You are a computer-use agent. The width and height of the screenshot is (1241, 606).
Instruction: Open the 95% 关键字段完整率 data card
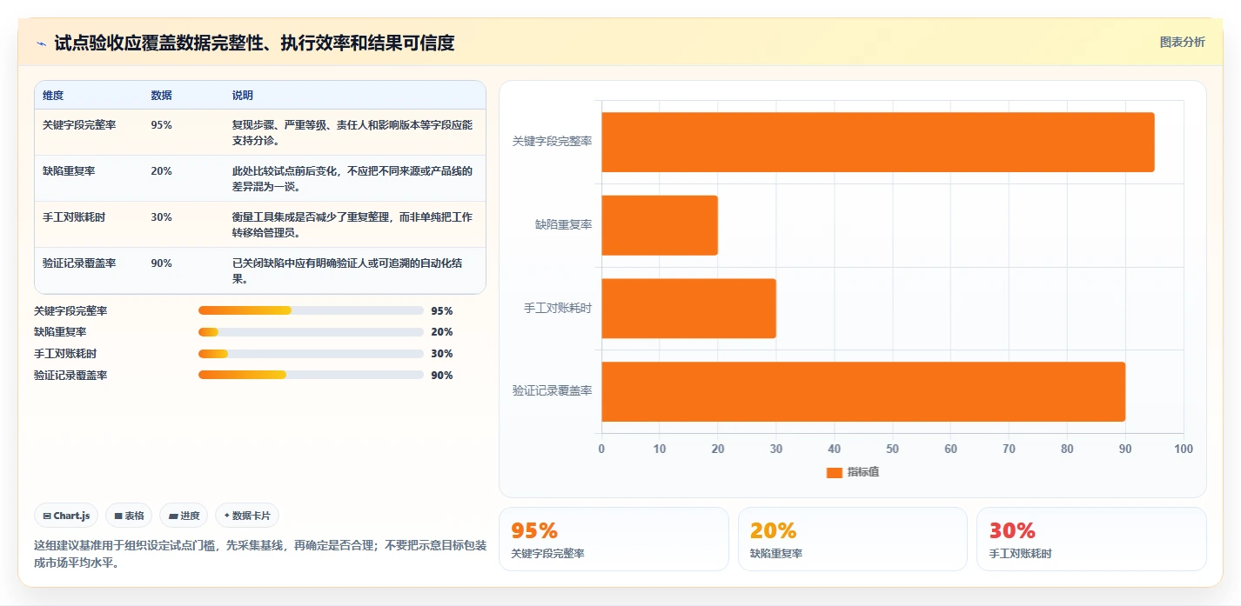(x=614, y=539)
